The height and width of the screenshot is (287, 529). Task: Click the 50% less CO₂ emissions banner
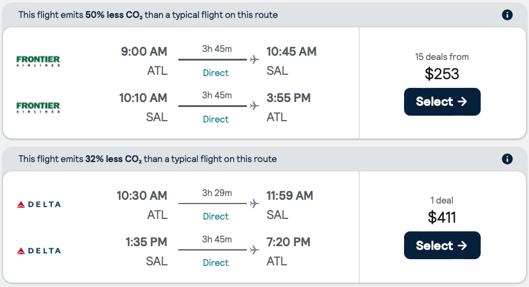click(x=148, y=15)
